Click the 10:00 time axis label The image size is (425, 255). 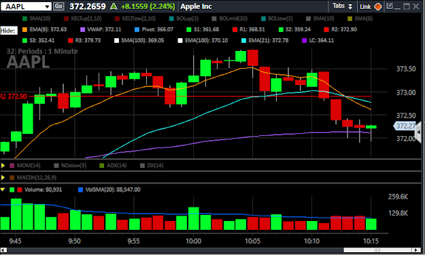click(193, 241)
